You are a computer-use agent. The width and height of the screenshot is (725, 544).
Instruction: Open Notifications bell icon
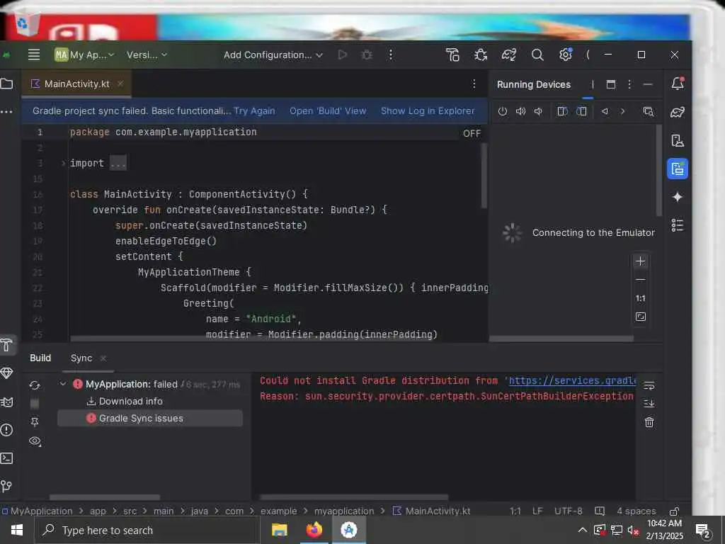tap(678, 84)
